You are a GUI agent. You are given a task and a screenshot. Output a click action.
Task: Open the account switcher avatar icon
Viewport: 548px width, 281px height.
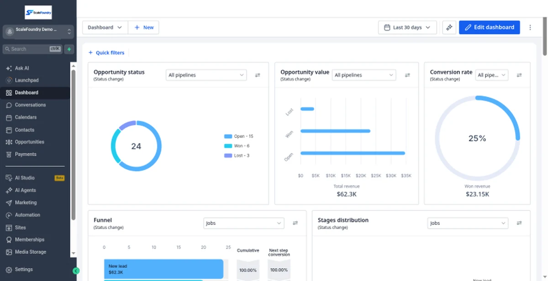[x=10, y=32]
